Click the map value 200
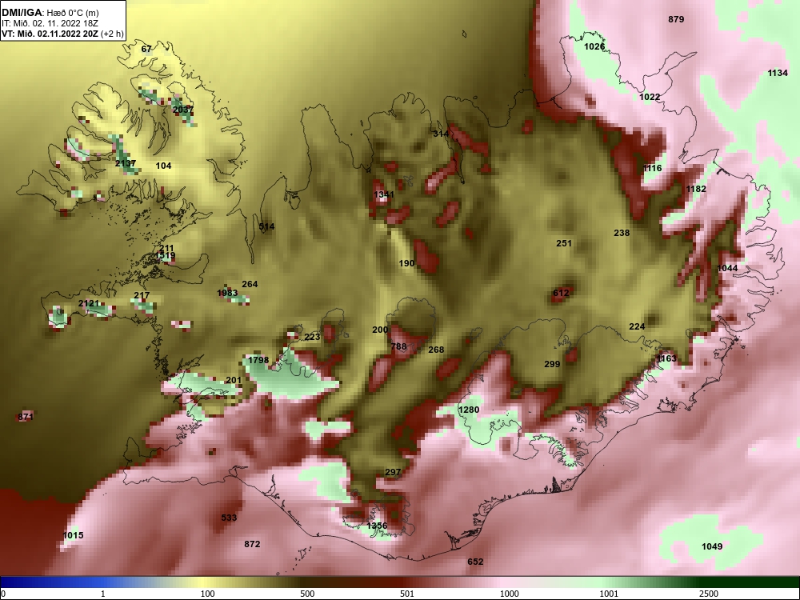This screenshot has width=800, height=600. [380, 330]
